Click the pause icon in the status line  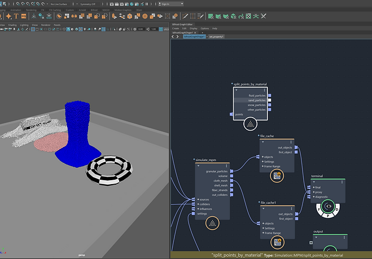click(x=147, y=4)
